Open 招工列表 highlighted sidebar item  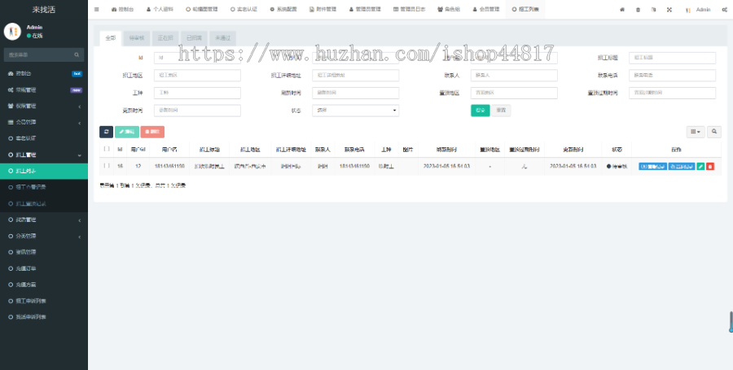44,171
